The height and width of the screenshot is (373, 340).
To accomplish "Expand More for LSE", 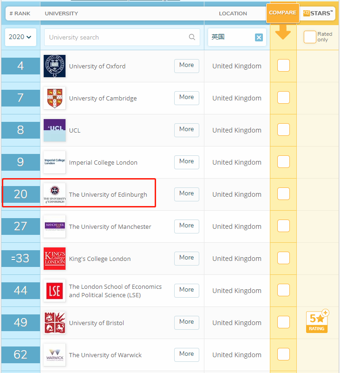I will 187,291.
